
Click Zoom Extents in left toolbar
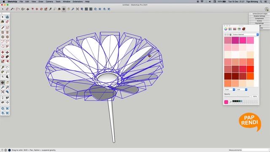point(3,92)
